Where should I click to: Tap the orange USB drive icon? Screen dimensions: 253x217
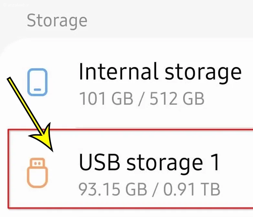pyautogui.click(x=38, y=173)
